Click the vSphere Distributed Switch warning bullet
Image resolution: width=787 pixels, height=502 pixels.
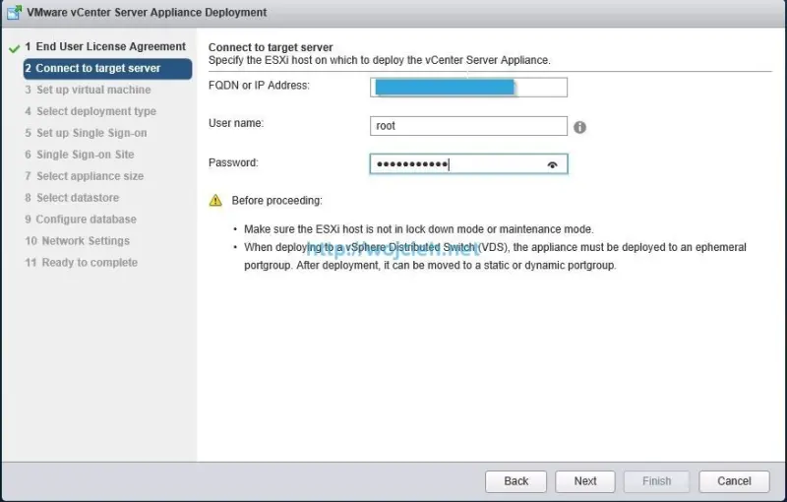point(495,257)
